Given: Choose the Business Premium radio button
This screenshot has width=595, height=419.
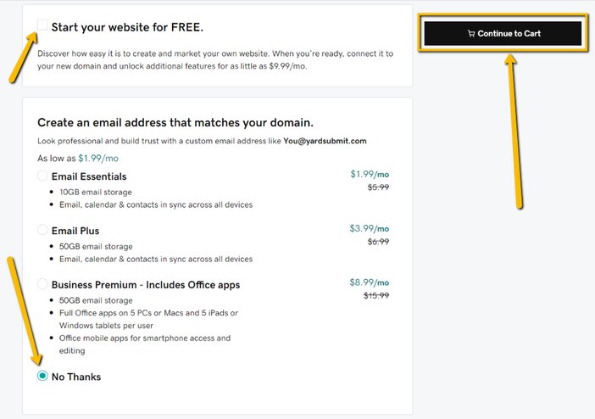Looking at the screenshot, I should pyautogui.click(x=42, y=284).
